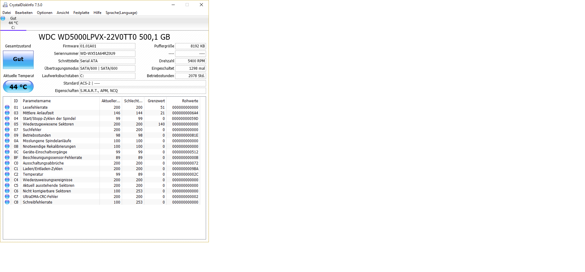The image size is (585, 272).
Task: Click the Standard ACS-2 field
Action: tap(143, 83)
